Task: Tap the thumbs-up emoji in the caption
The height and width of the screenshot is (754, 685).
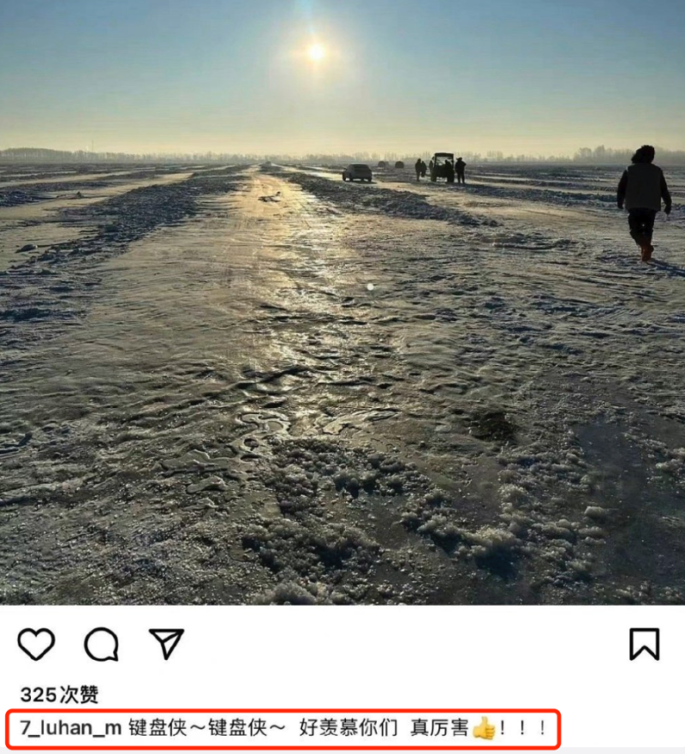Action: 484,727
